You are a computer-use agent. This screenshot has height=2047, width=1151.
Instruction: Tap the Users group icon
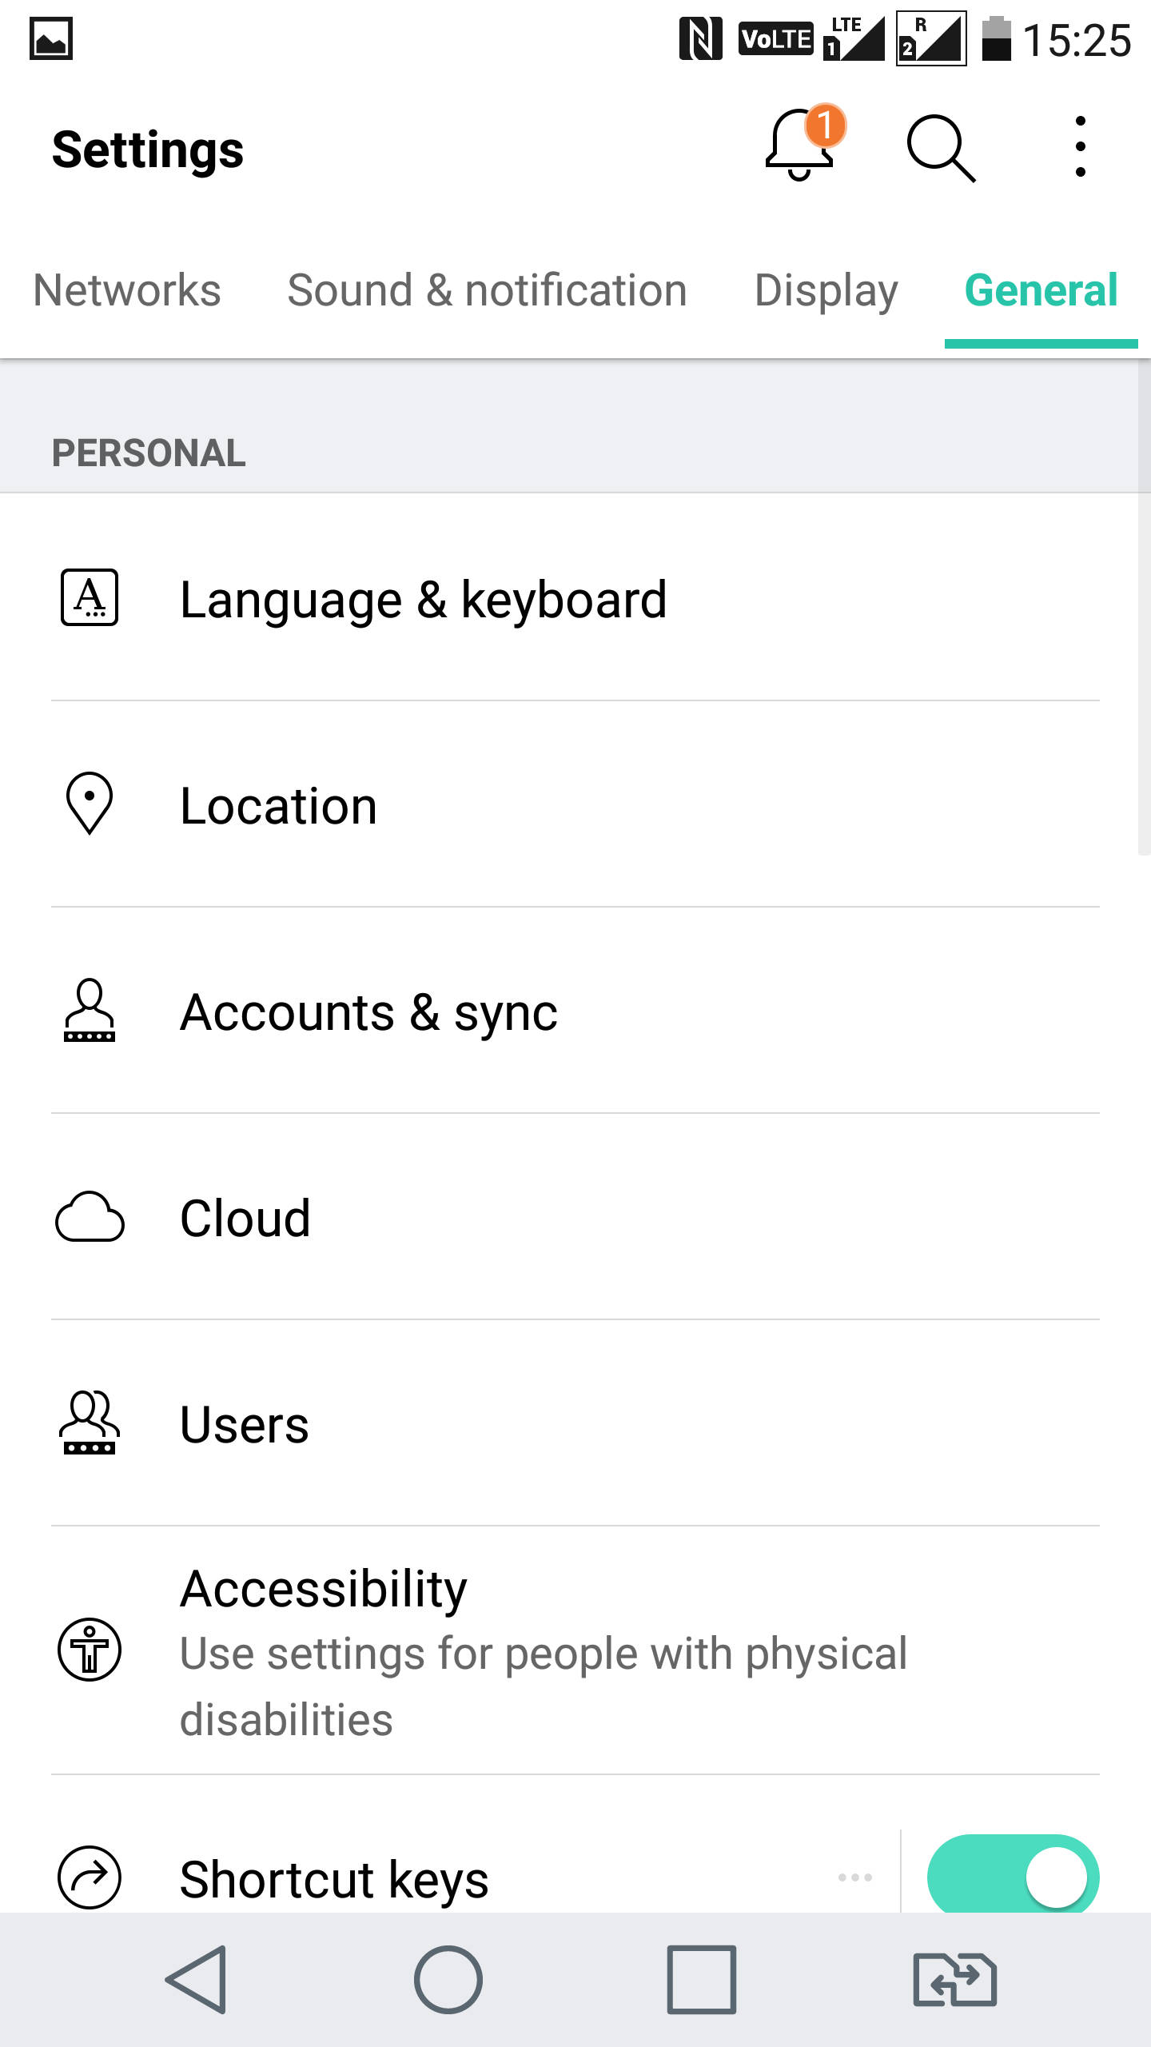90,1423
